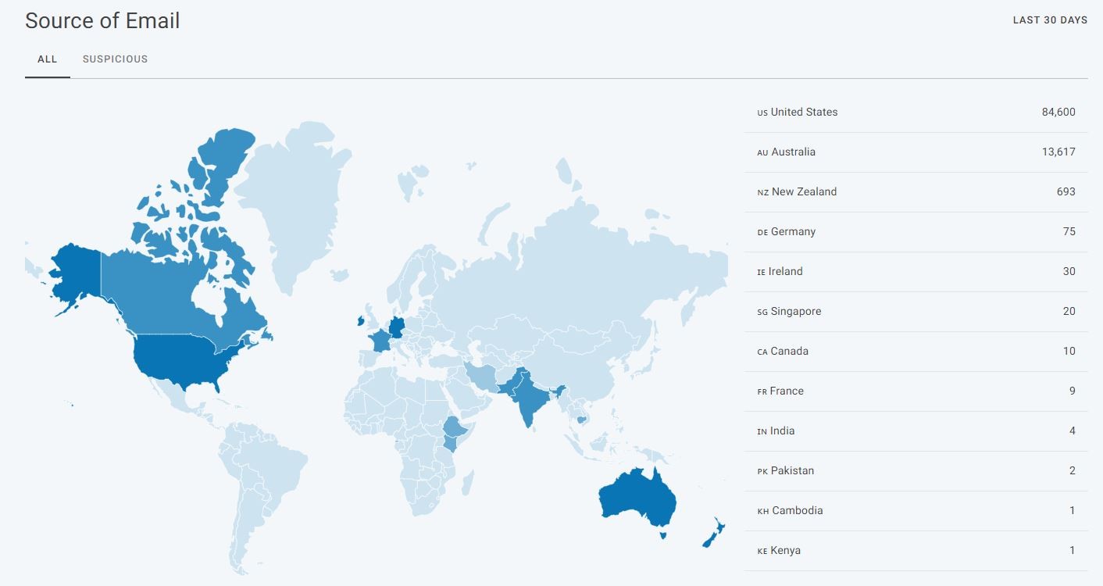Image resolution: width=1103 pixels, height=586 pixels.
Task: Click the United States row in list
Action: tap(916, 113)
